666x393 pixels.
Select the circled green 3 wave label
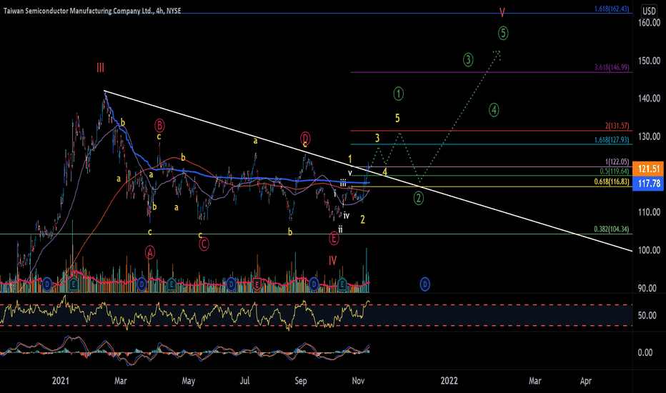tap(468, 60)
